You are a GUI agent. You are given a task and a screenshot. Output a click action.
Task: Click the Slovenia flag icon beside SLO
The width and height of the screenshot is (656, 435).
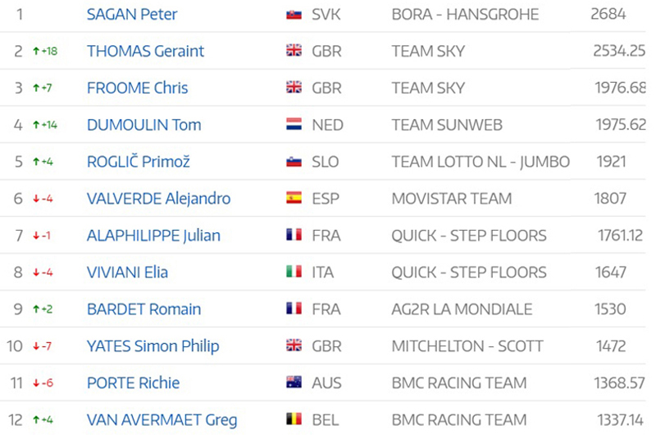(x=294, y=162)
